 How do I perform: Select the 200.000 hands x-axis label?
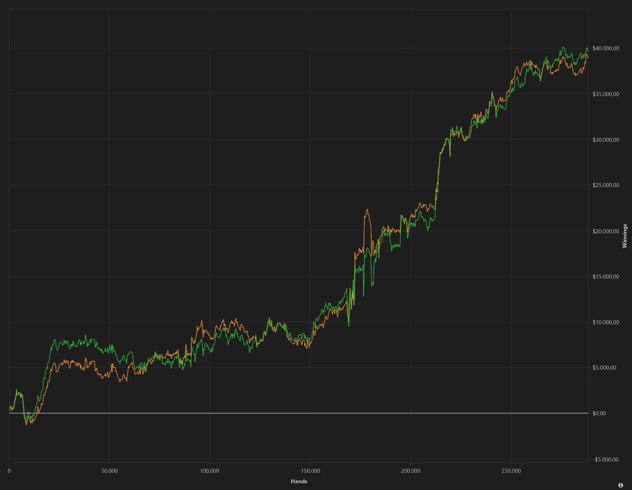[410, 471]
